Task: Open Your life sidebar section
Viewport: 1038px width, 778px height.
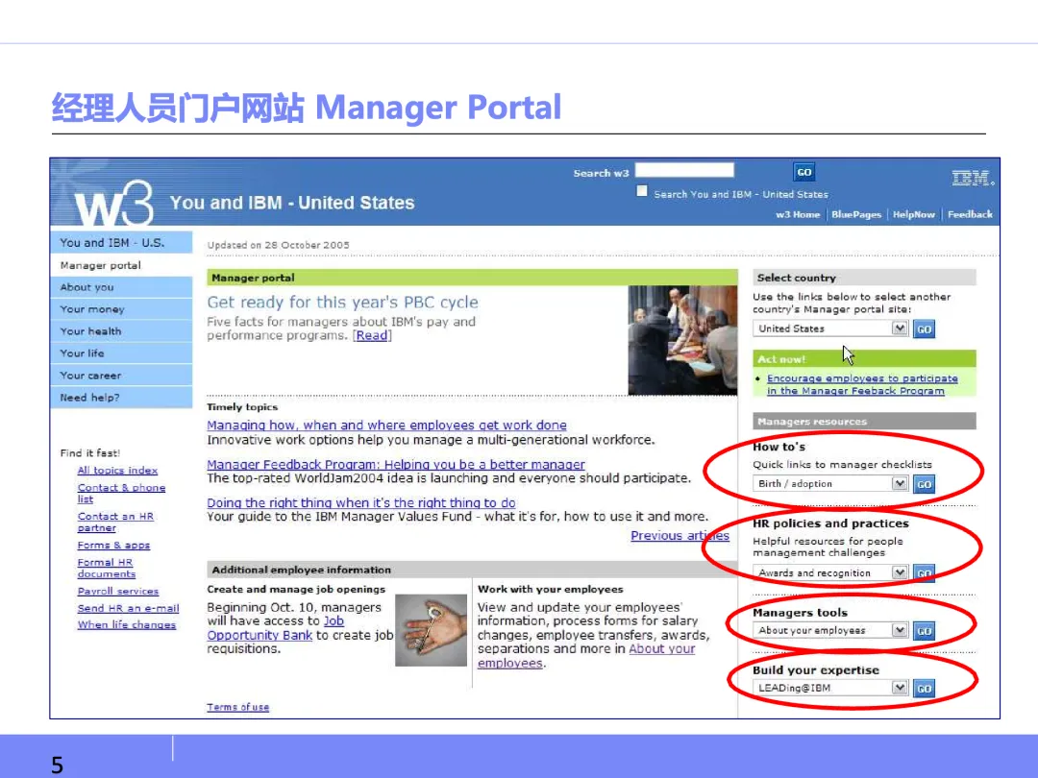Action: pos(121,353)
